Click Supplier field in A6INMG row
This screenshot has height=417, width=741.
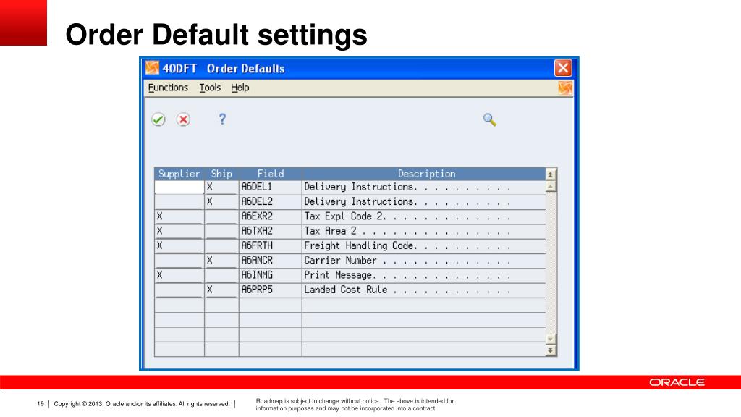click(x=179, y=275)
